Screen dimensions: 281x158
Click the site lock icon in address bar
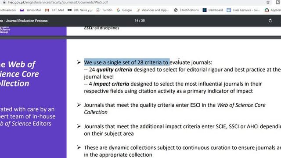click(x=4, y=2)
